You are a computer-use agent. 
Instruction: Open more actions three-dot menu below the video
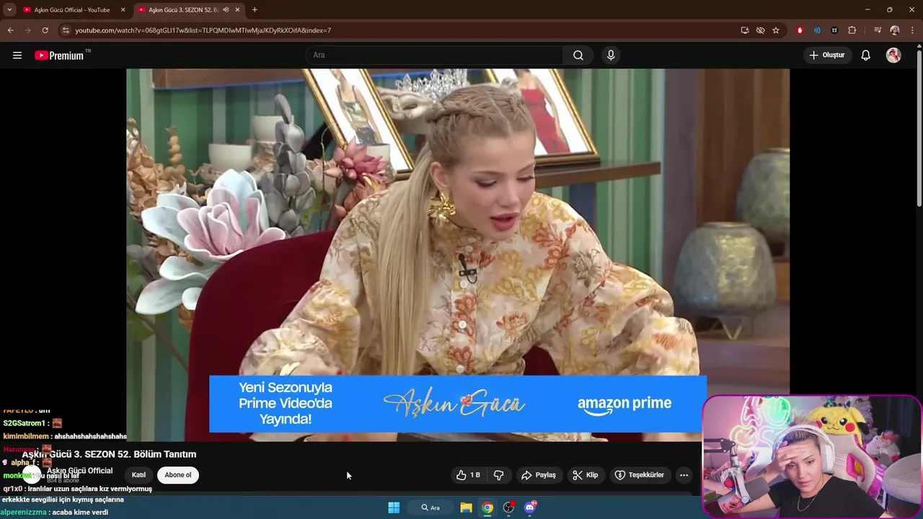click(684, 475)
